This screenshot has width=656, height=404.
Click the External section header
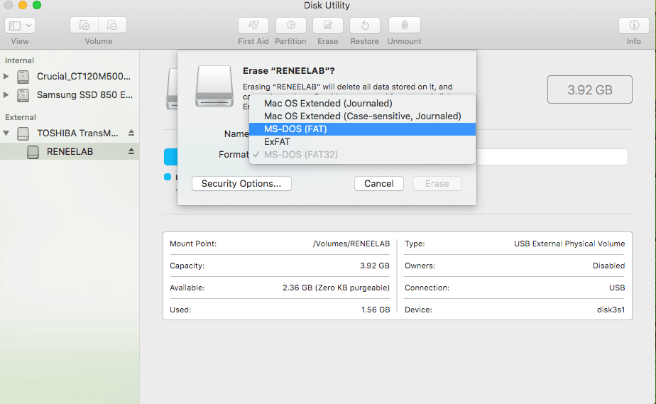pyautogui.click(x=20, y=118)
